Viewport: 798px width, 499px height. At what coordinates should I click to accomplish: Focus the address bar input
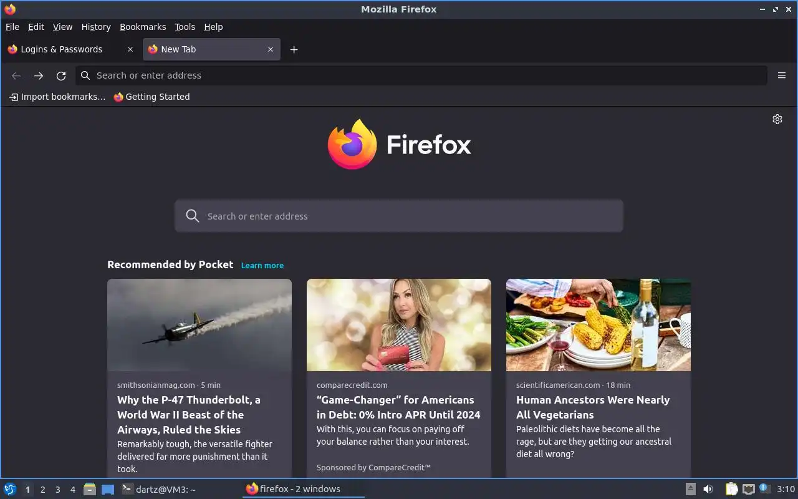[421, 75]
